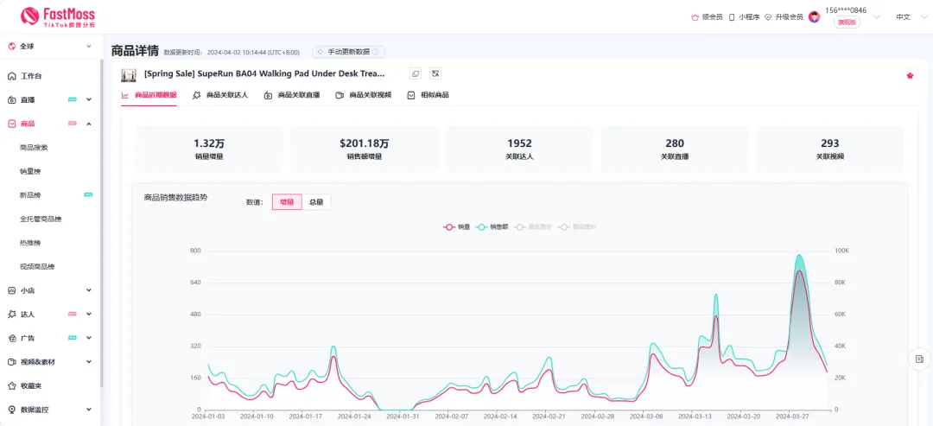Switch to 商品关联达人 tab
This screenshot has height=426, width=933.
point(219,95)
